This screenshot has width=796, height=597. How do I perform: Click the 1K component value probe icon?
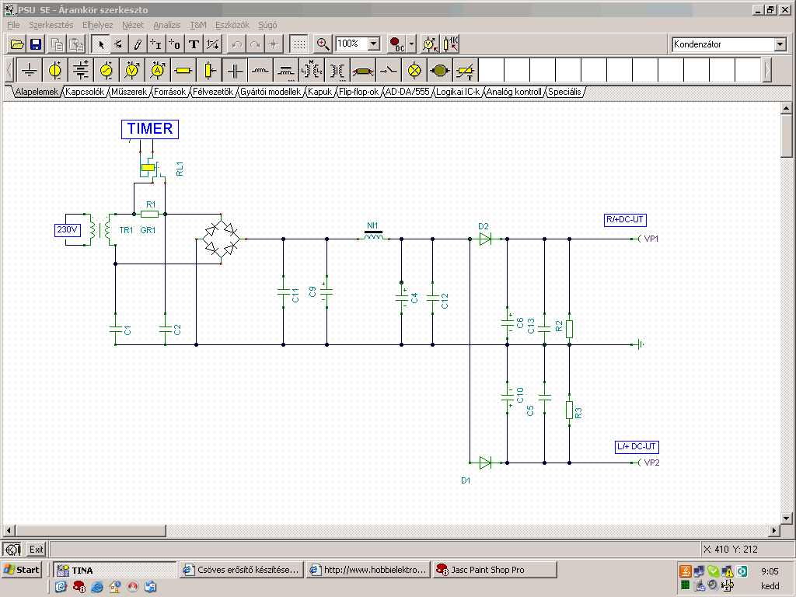pyautogui.click(x=450, y=44)
